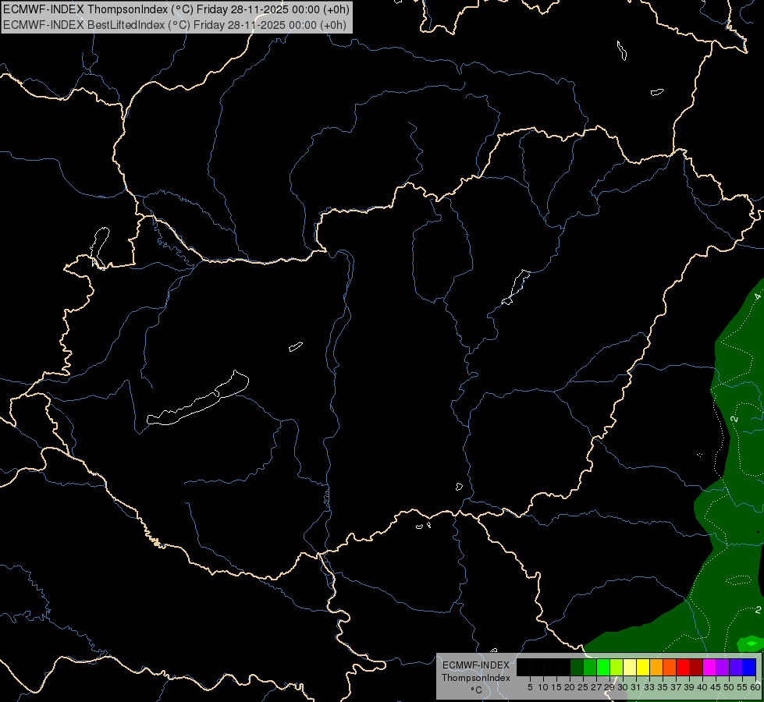764x702 pixels.
Task: Select the pure yellow 31-33 legend swatch
Action: (x=643, y=668)
